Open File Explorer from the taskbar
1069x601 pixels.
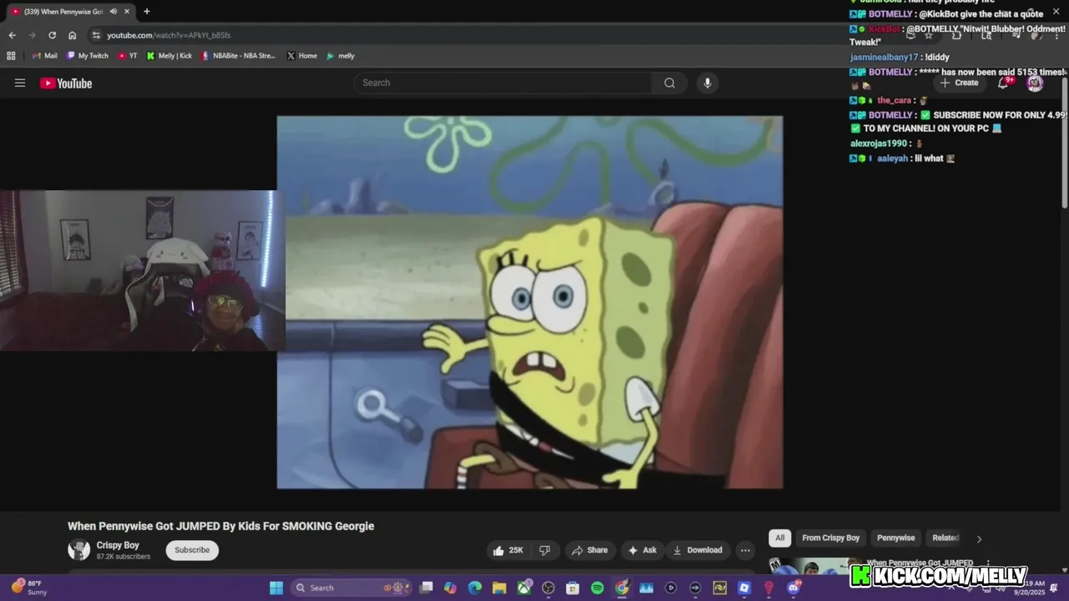coord(499,588)
